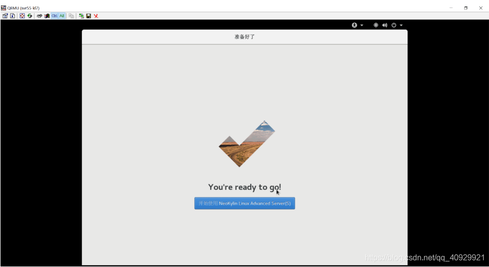The width and height of the screenshot is (489, 267).
Task: Expand the system menu arrow beside the power icon
Action: (401, 25)
